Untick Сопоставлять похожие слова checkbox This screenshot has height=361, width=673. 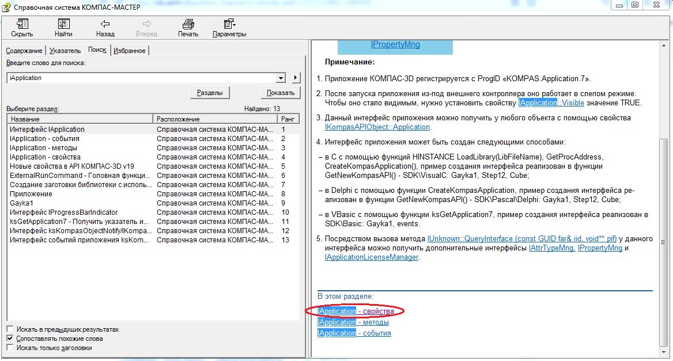pyautogui.click(x=10, y=339)
